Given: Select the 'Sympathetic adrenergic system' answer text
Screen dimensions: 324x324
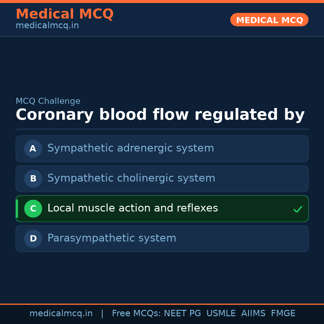Looking at the screenshot, I should point(130,148).
